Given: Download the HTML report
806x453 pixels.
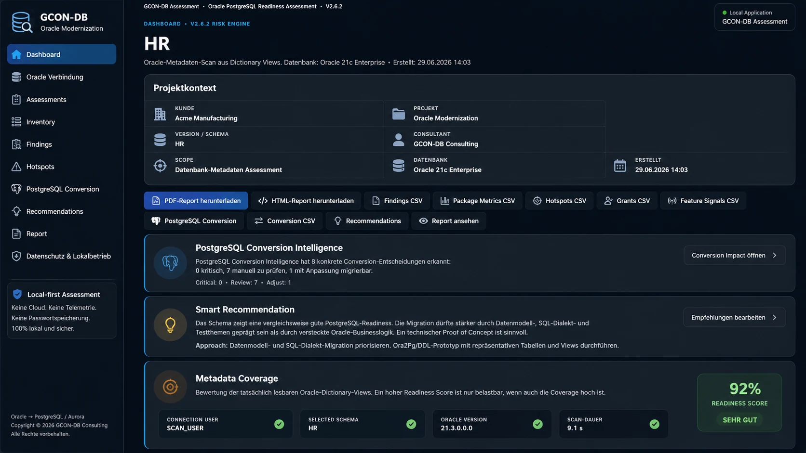Looking at the screenshot, I should click(306, 201).
